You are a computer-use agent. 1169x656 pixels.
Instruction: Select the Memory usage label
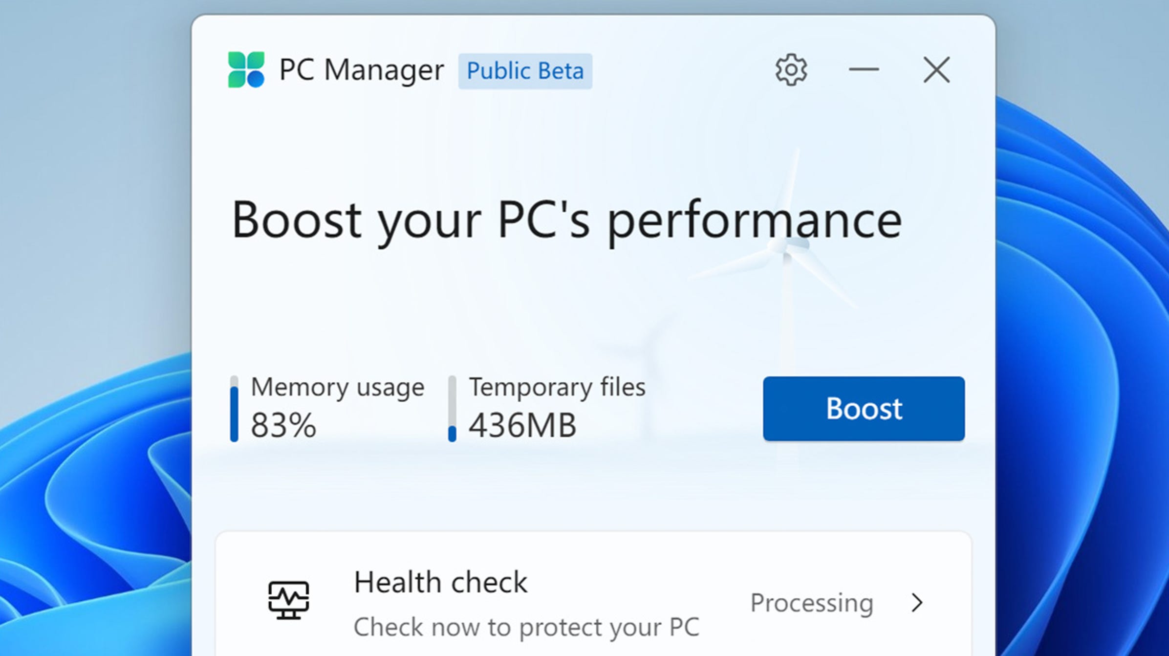pyautogui.click(x=337, y=388)
